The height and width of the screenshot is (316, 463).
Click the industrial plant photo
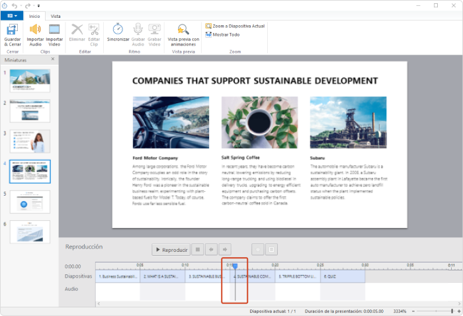pos(348,122)
